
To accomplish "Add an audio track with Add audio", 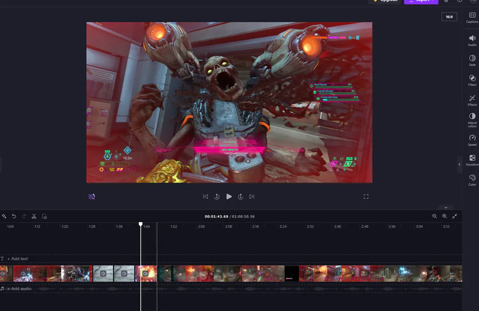I will coord(19,289).
